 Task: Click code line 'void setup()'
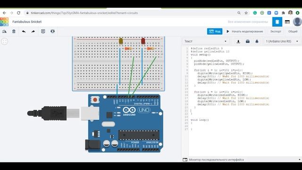(x=201, y=55)
